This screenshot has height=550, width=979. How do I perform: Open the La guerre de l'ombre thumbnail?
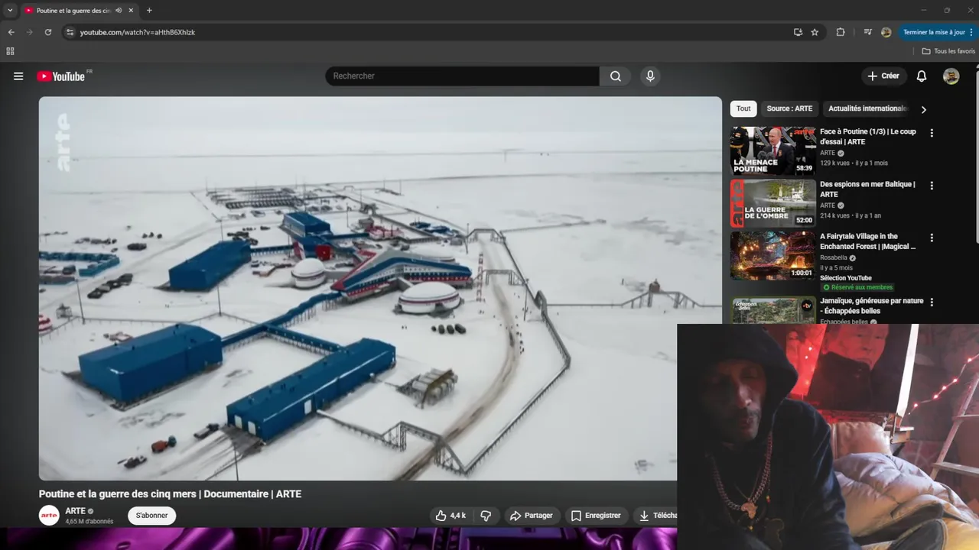coord(772,203)
